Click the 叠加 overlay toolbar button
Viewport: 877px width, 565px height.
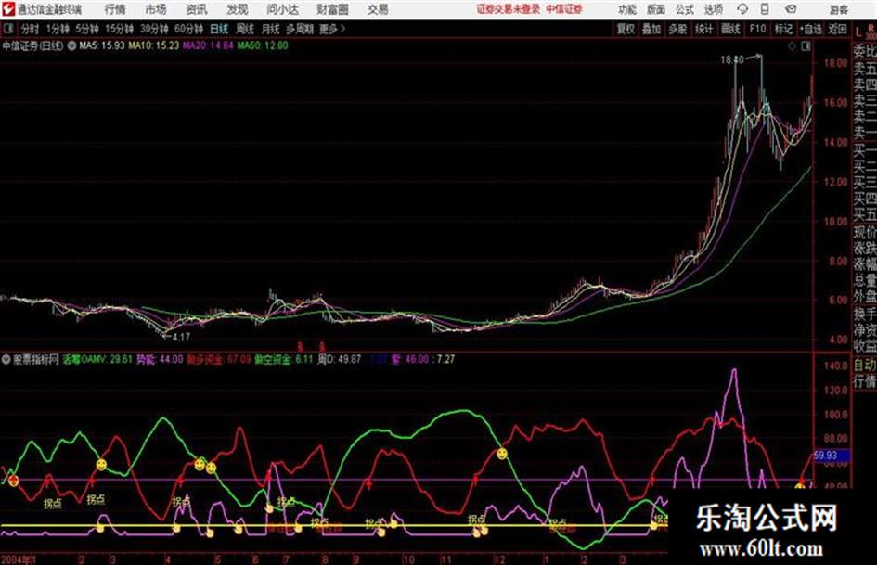click(x=651, y=29)
